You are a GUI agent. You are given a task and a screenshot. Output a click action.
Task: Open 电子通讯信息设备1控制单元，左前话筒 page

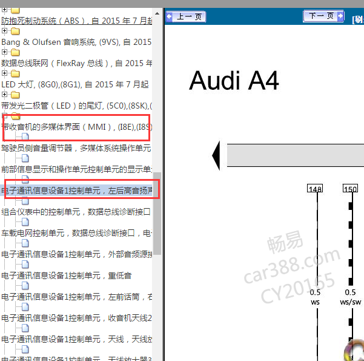76,297
